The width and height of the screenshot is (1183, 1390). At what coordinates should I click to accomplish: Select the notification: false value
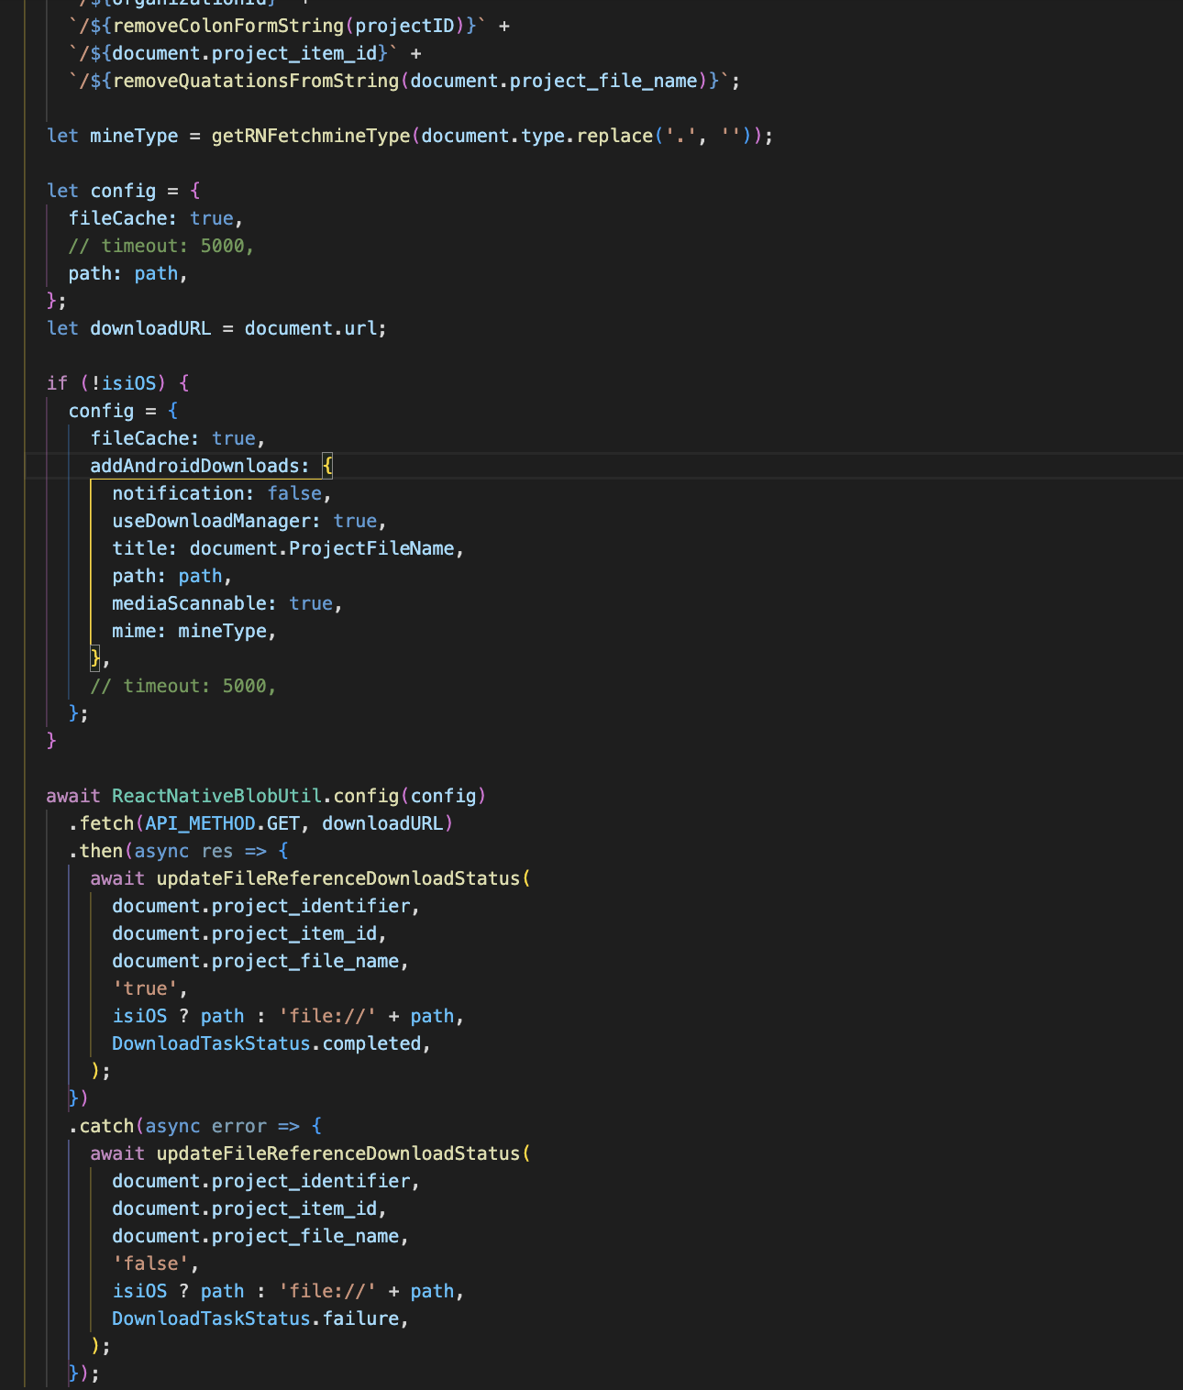coord(293,492)
